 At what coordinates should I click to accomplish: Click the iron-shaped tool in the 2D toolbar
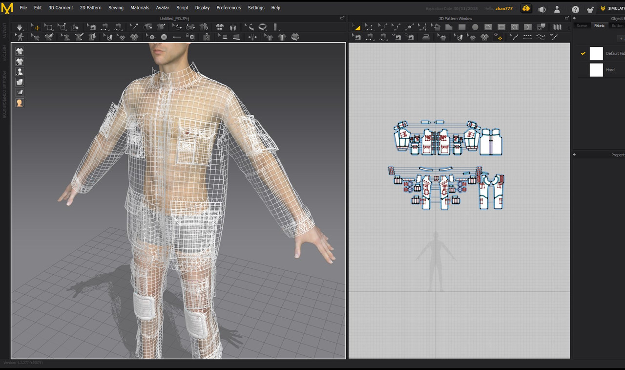425,37
